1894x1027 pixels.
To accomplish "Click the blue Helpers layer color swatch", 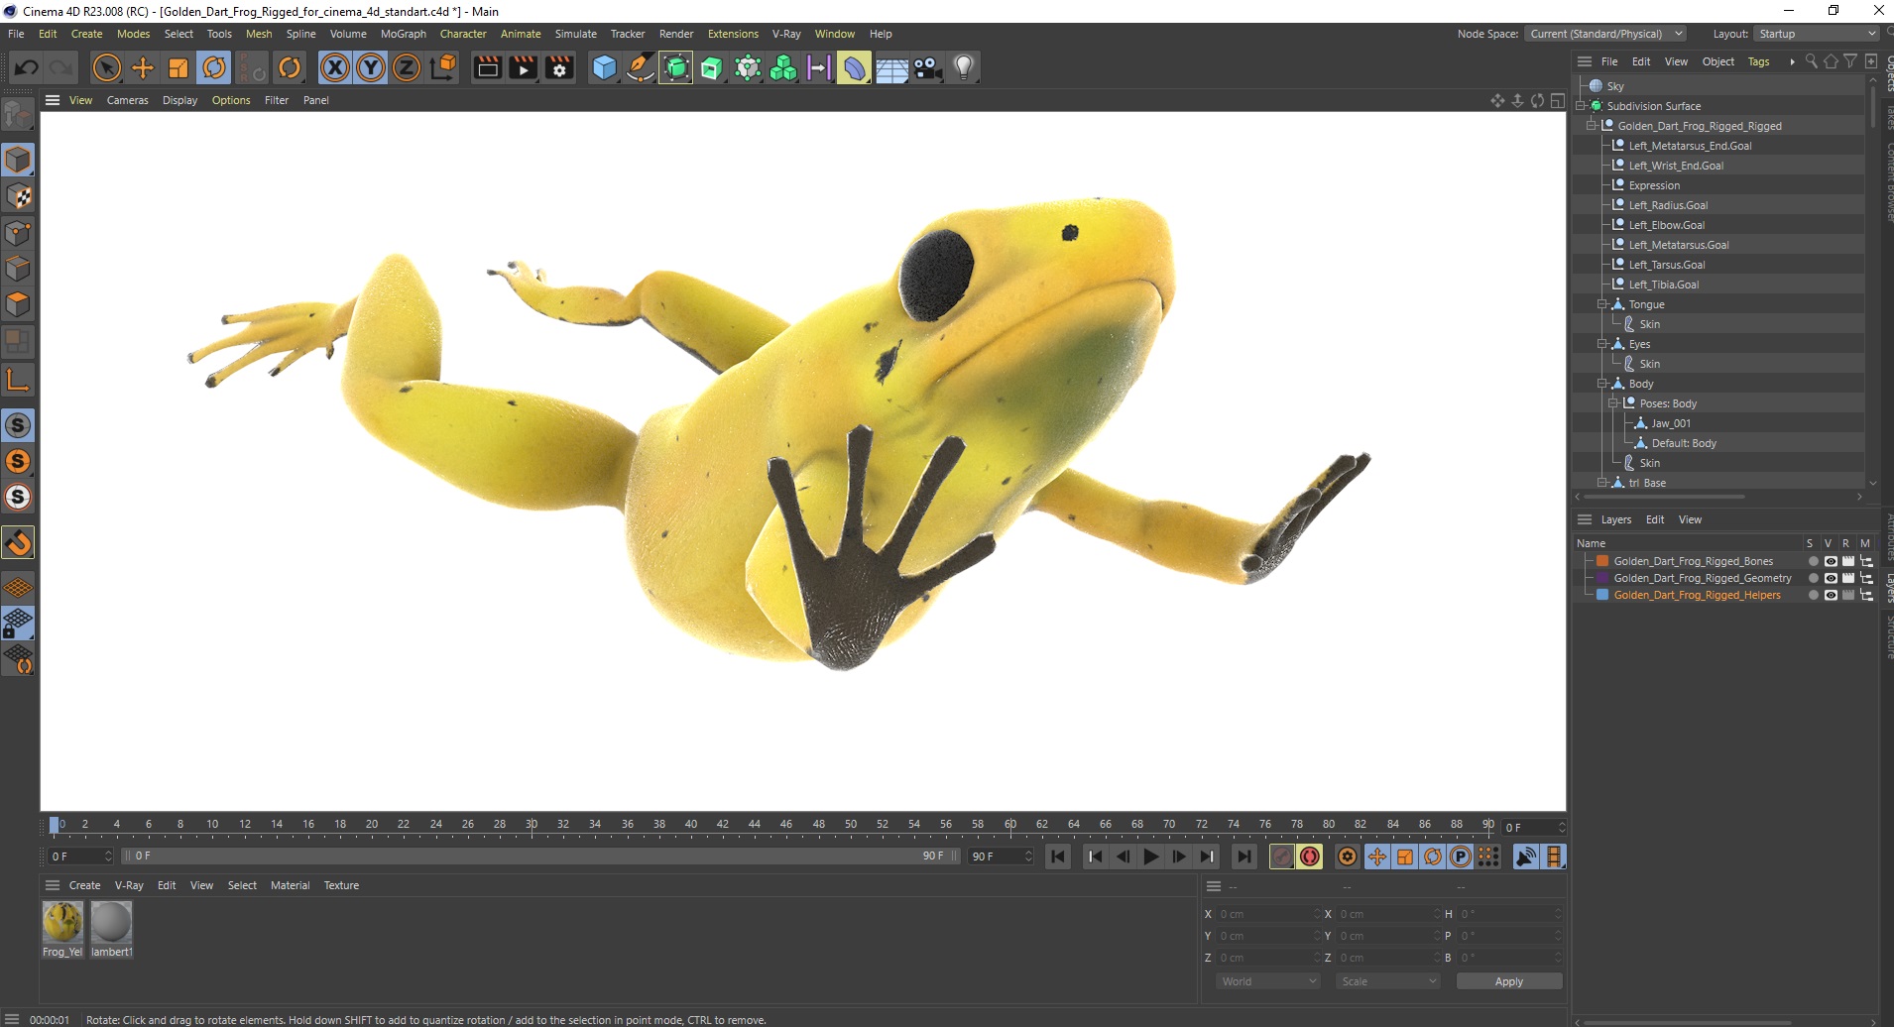I will click(x=1601, y=595).
